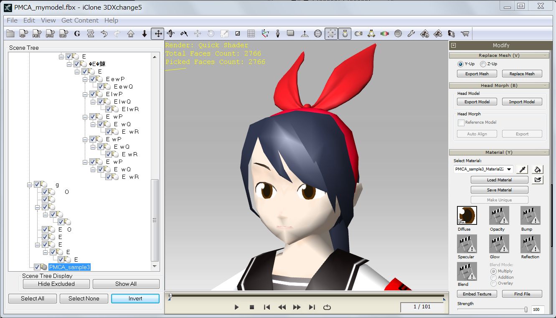The image size is (556, 318).
Task: Click the dashed-frame focus selection icon
Action: coord(331,33)
